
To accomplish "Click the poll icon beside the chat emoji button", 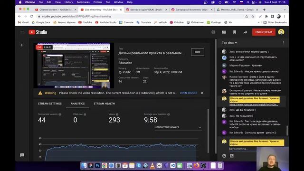I will (232, 156).
